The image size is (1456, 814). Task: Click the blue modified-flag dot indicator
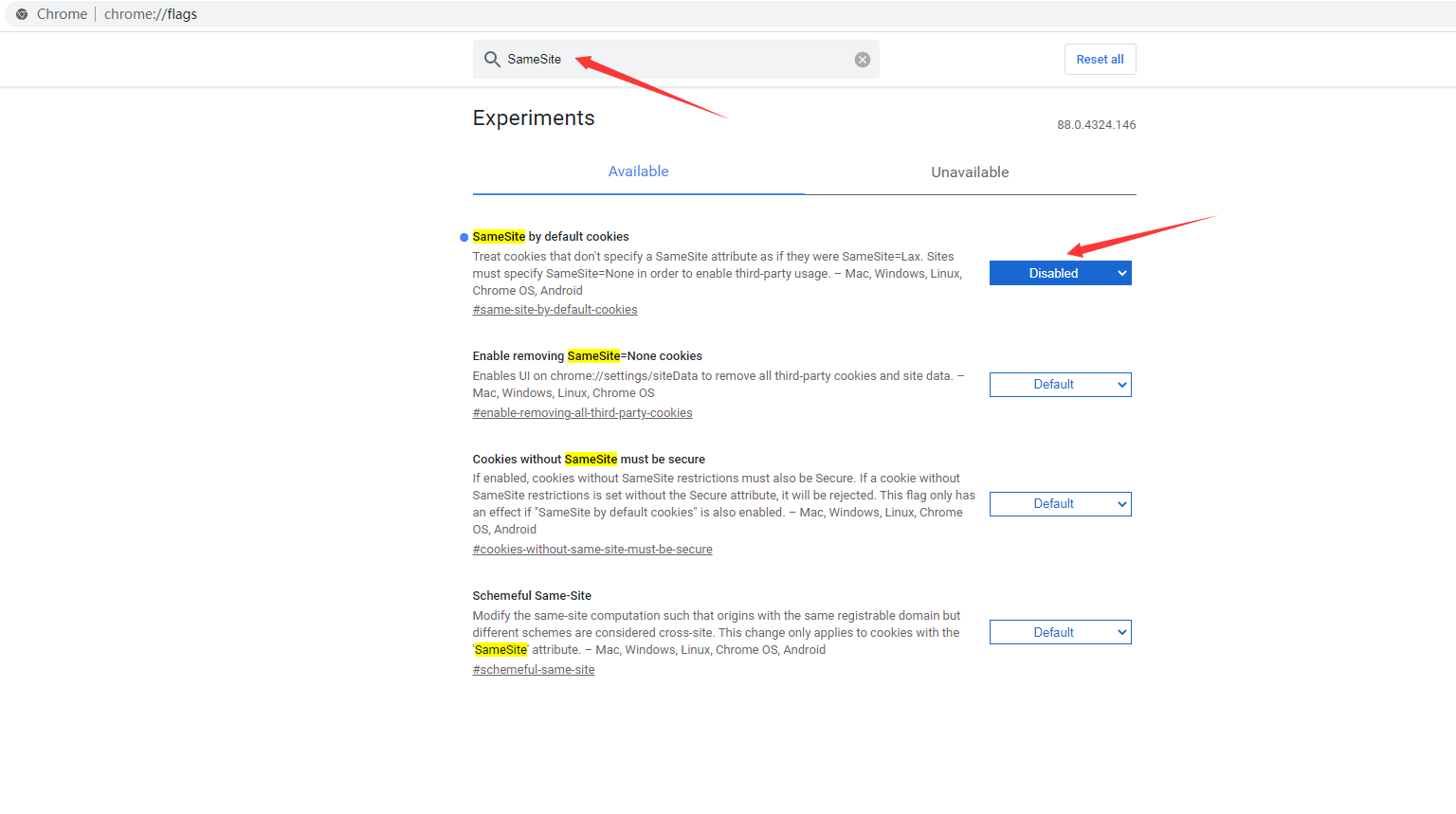point(464,237)
